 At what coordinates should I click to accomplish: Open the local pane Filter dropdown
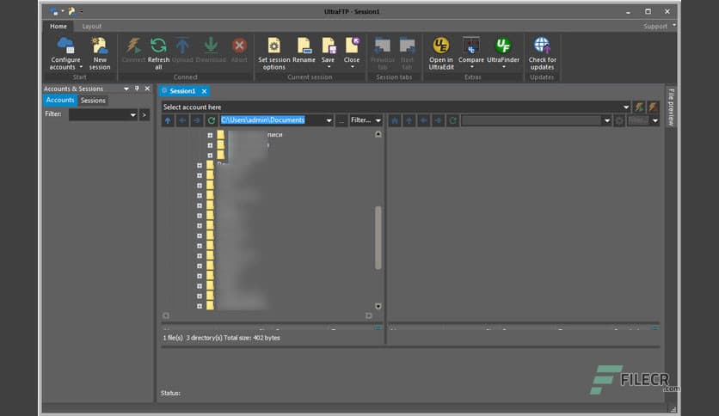(x=366, y=121)
